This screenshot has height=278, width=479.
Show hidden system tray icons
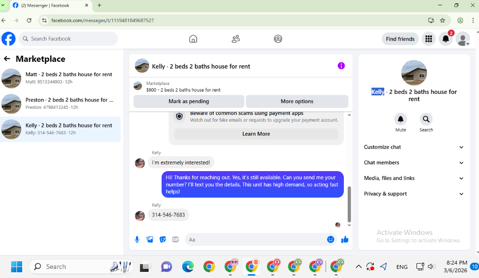(x=359, y=266)
